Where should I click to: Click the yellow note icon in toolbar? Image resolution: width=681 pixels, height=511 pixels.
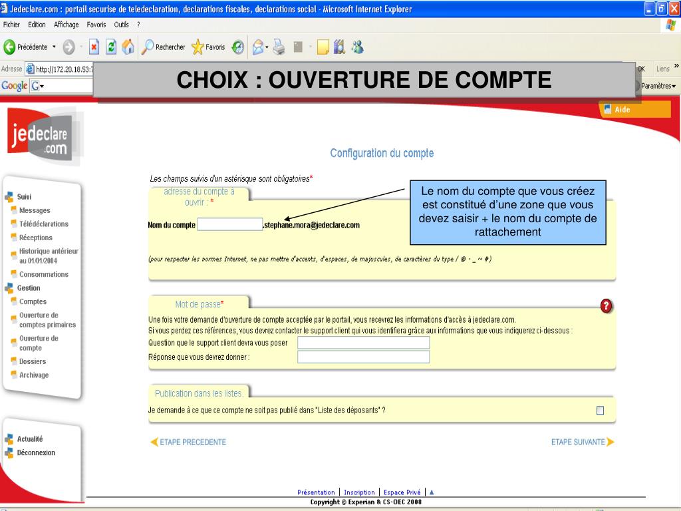[x=323, y=47]
